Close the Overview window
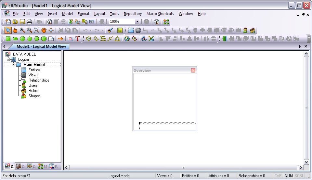This screenshot has width=312, height=180. (193, 71)
